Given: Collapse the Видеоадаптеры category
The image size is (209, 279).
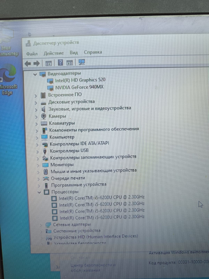Looking at the screenshot, I should pos(34,74).
